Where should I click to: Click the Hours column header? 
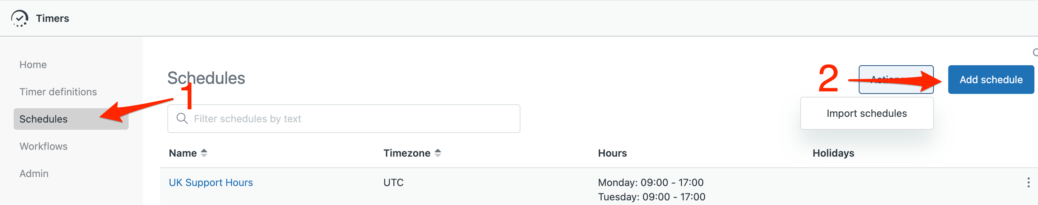pos(612,153)
